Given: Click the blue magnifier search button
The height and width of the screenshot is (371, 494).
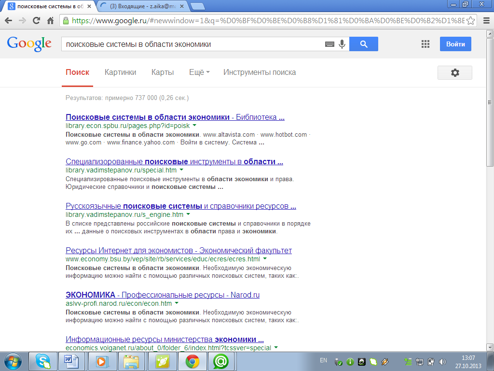Looking at the screenshot, I should click(364, 44).
